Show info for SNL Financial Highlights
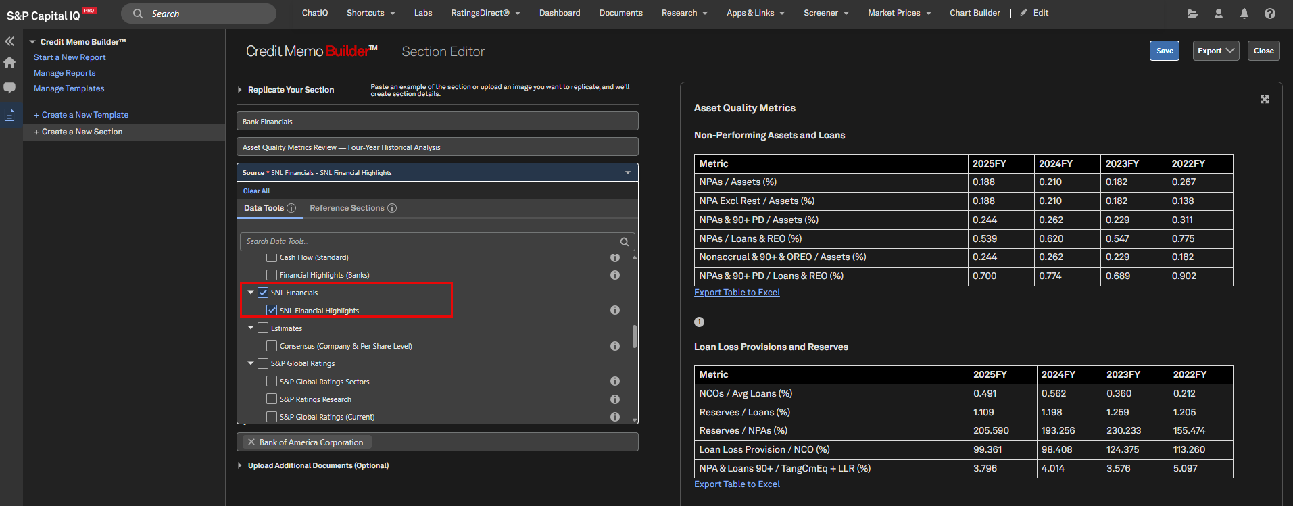 (x=615, y=310)
